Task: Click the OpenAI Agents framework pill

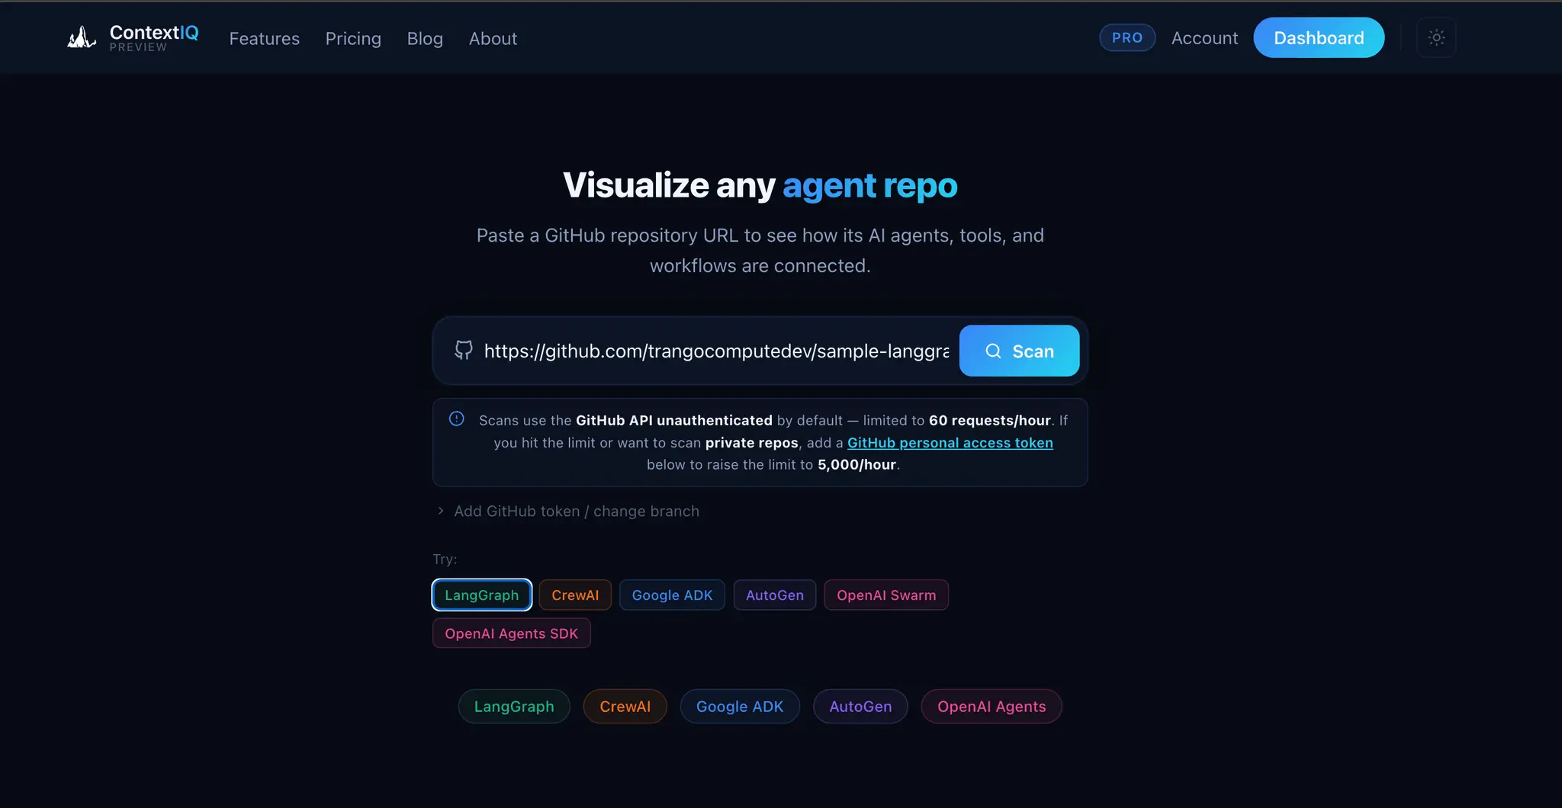Action: tap(992, 707)
